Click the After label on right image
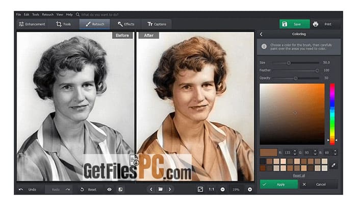Screen dimensions: 357x204 (149, 36)
